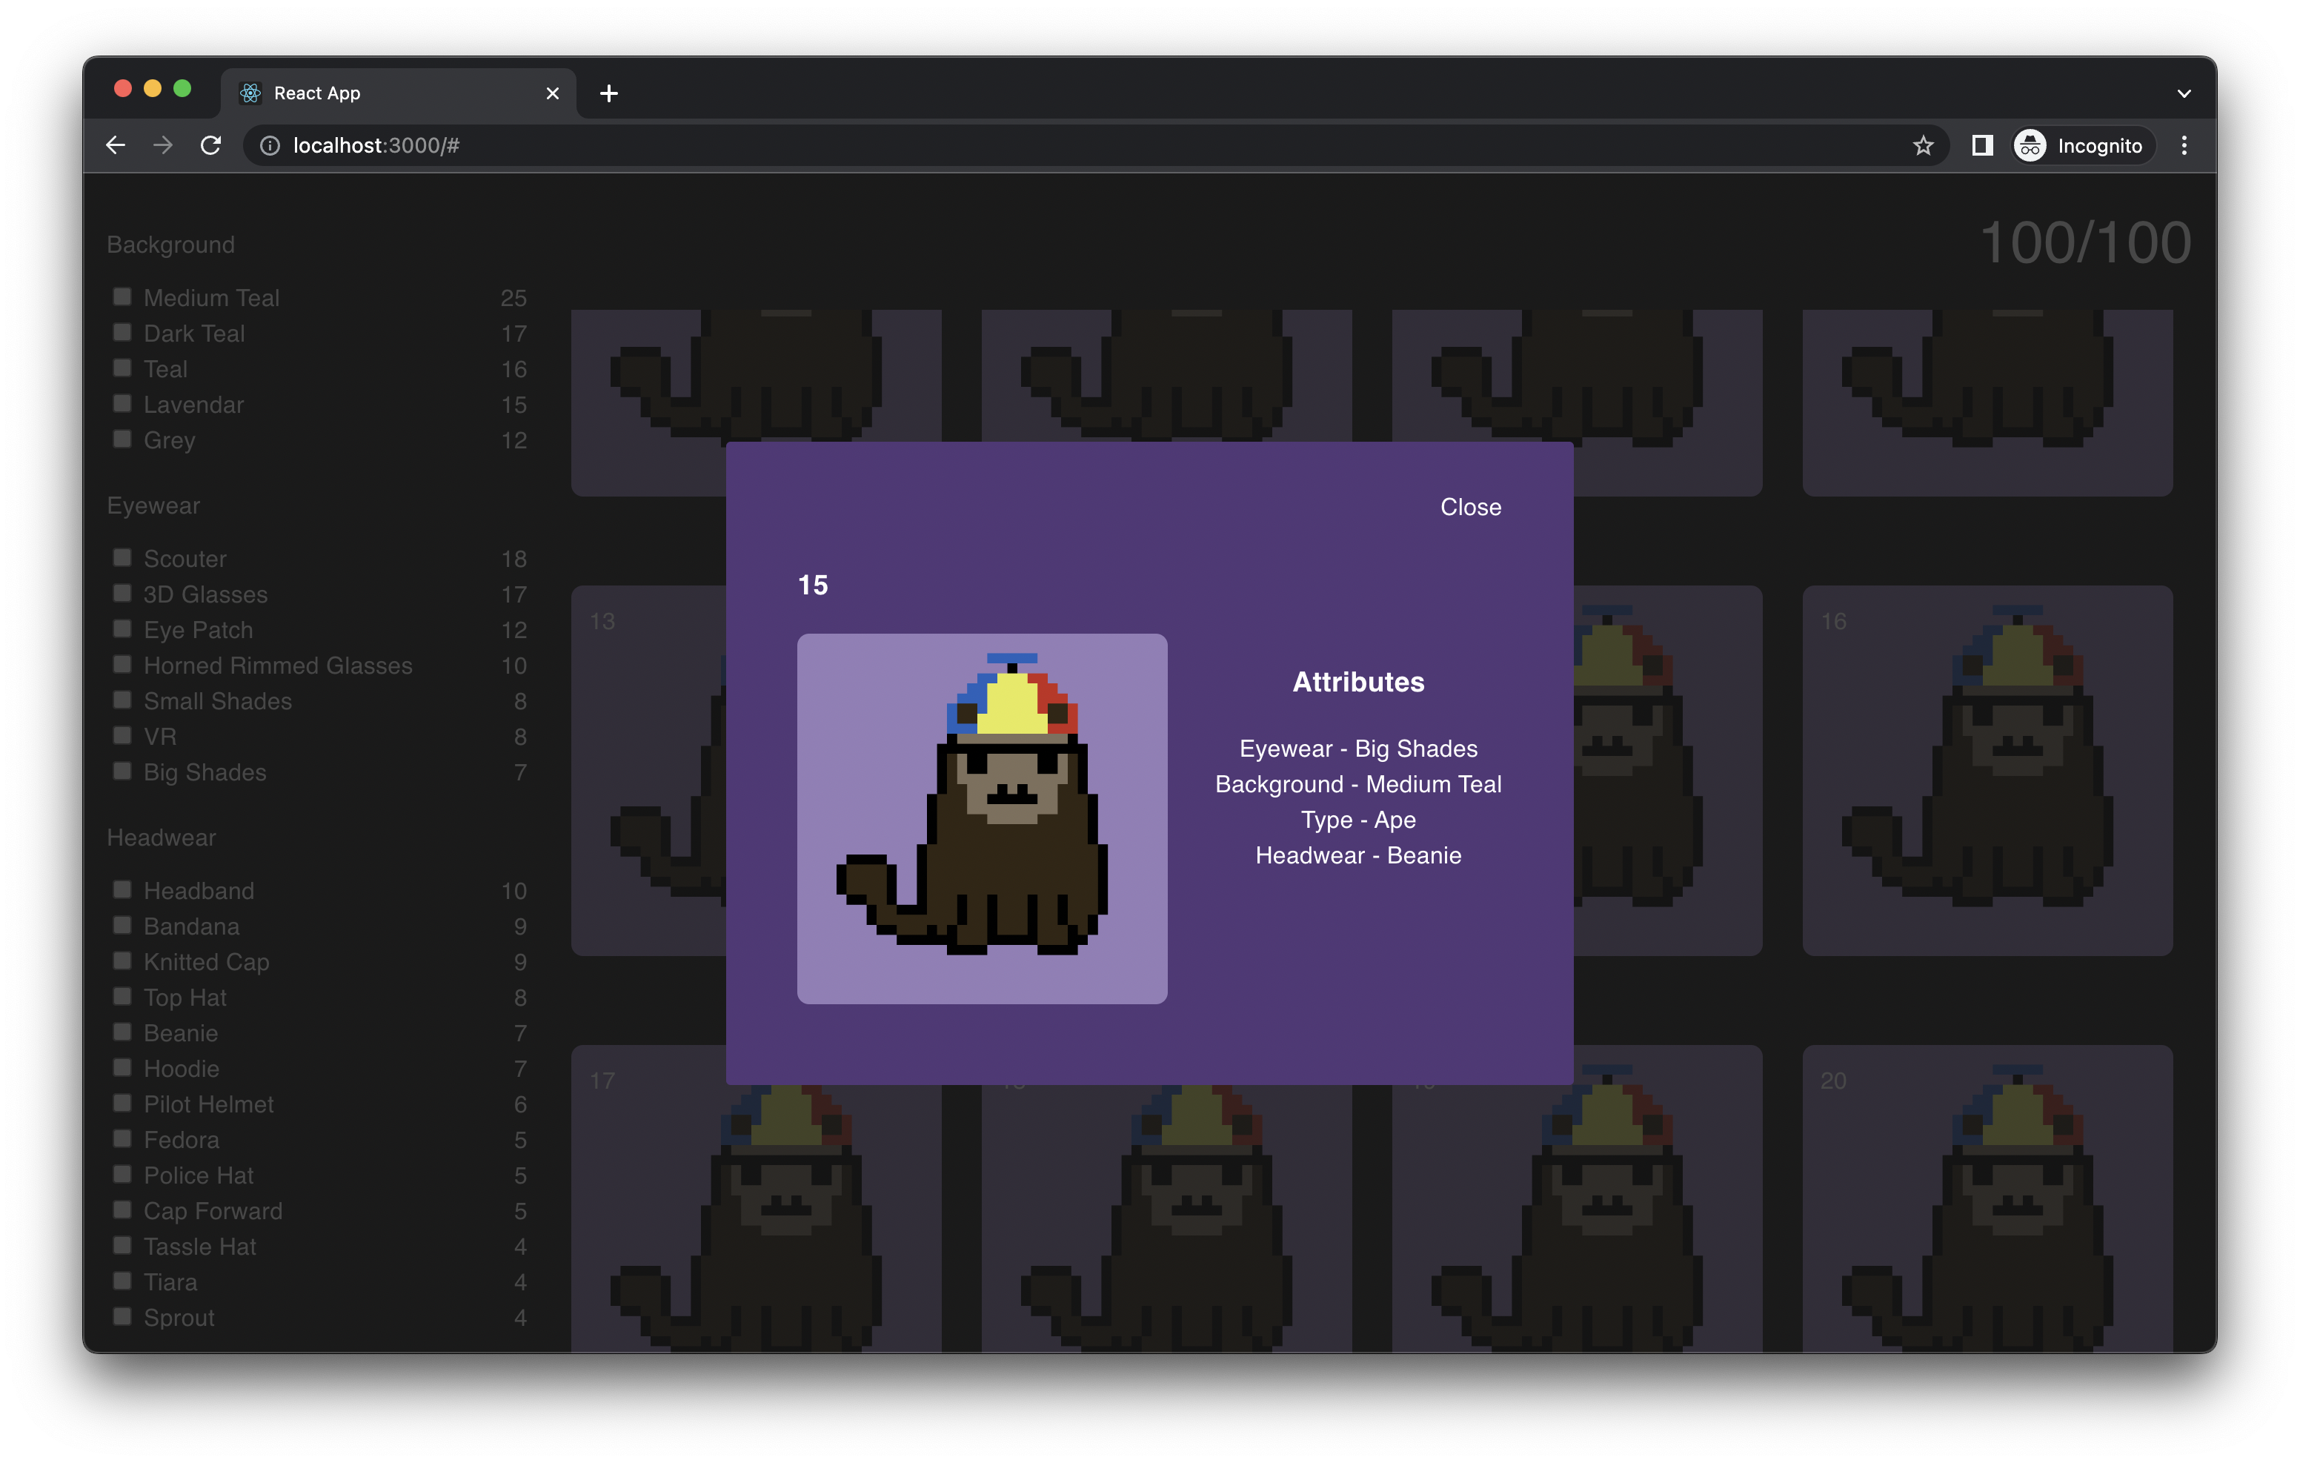Click the browser forward arrow
This screenshot has width=2300, height=1463.
tap(163, 145)
